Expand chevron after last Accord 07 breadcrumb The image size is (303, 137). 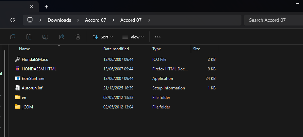coord(149,20)
